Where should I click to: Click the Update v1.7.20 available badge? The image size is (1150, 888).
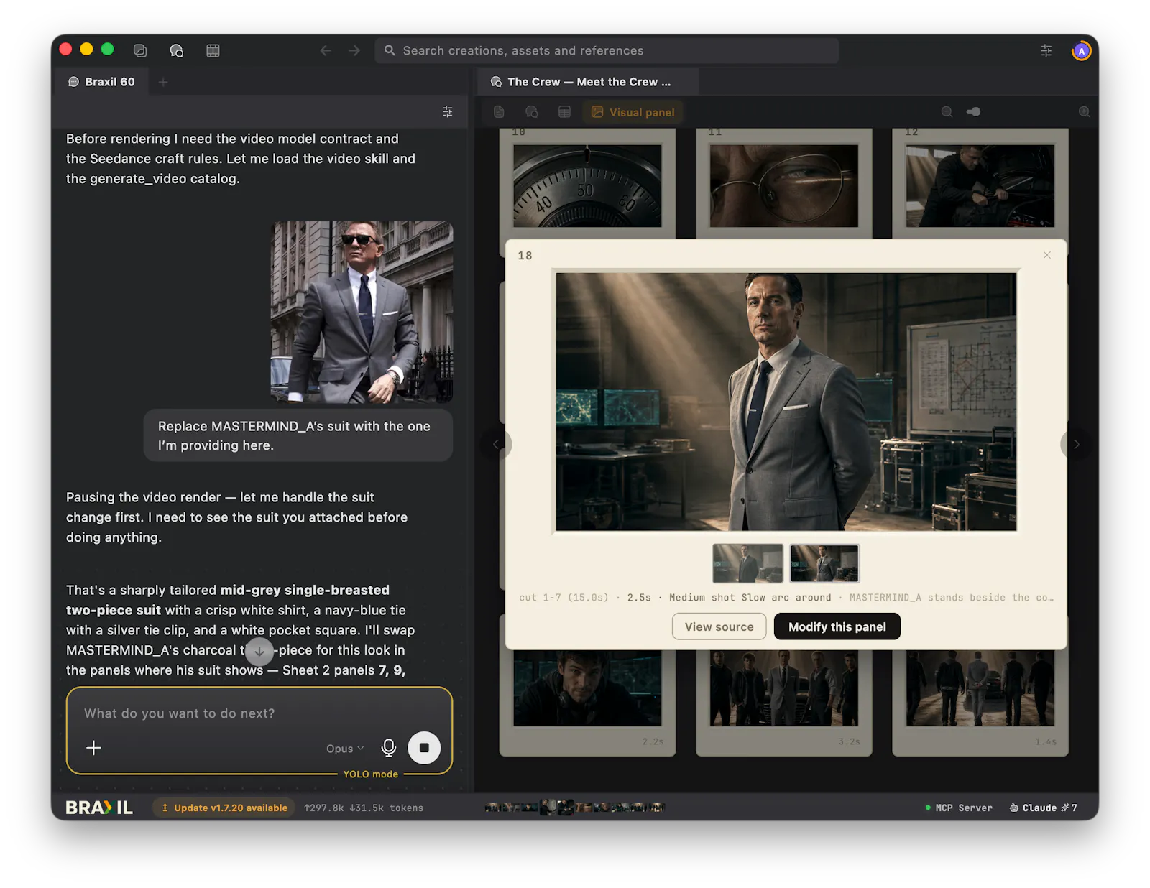224,808
